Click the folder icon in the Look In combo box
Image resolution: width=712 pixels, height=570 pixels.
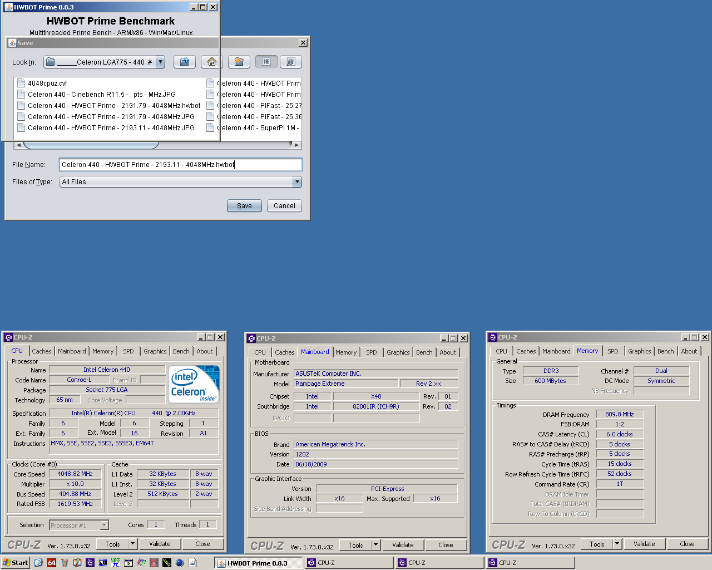coord(51,62)
